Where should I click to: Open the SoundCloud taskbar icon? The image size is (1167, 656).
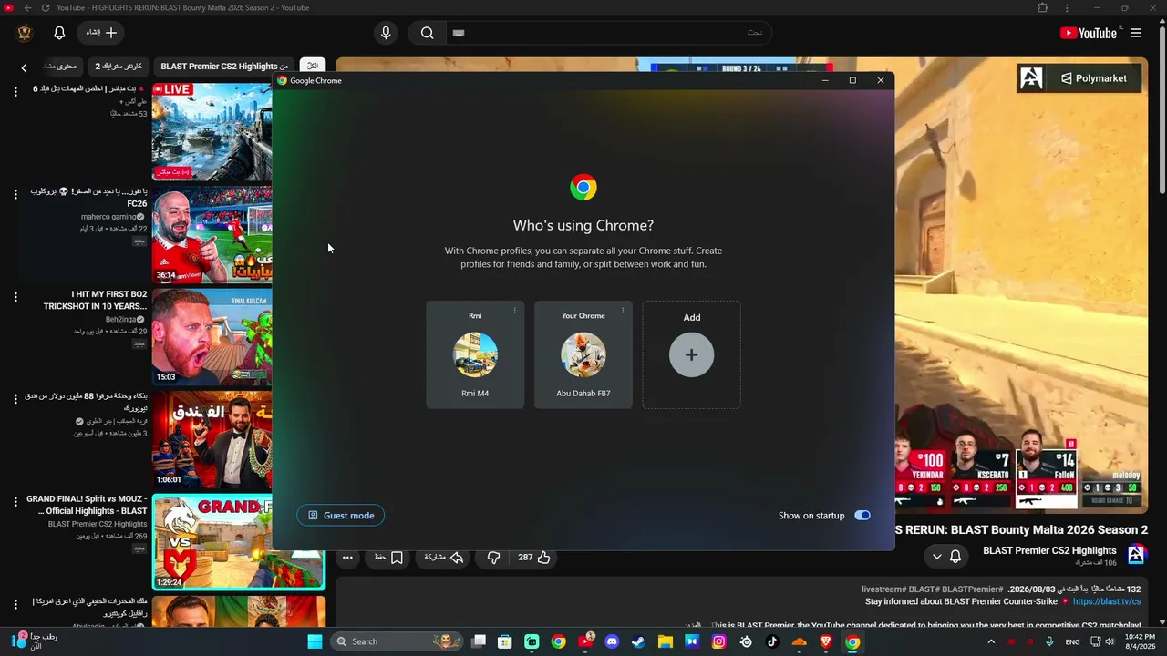(x=800, y=641)
